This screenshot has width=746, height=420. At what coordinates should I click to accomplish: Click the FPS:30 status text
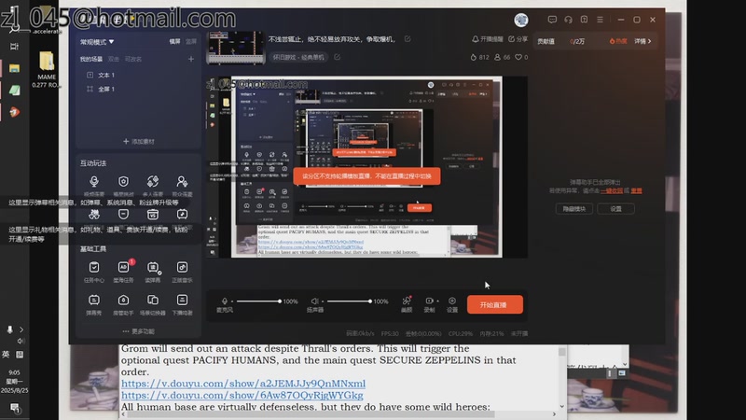390,334
